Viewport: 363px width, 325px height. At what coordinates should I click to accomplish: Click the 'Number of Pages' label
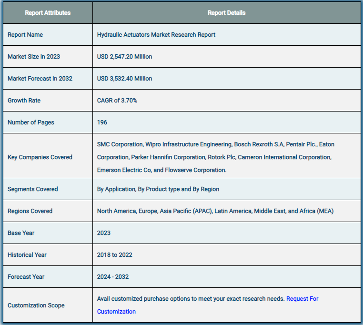31,122
